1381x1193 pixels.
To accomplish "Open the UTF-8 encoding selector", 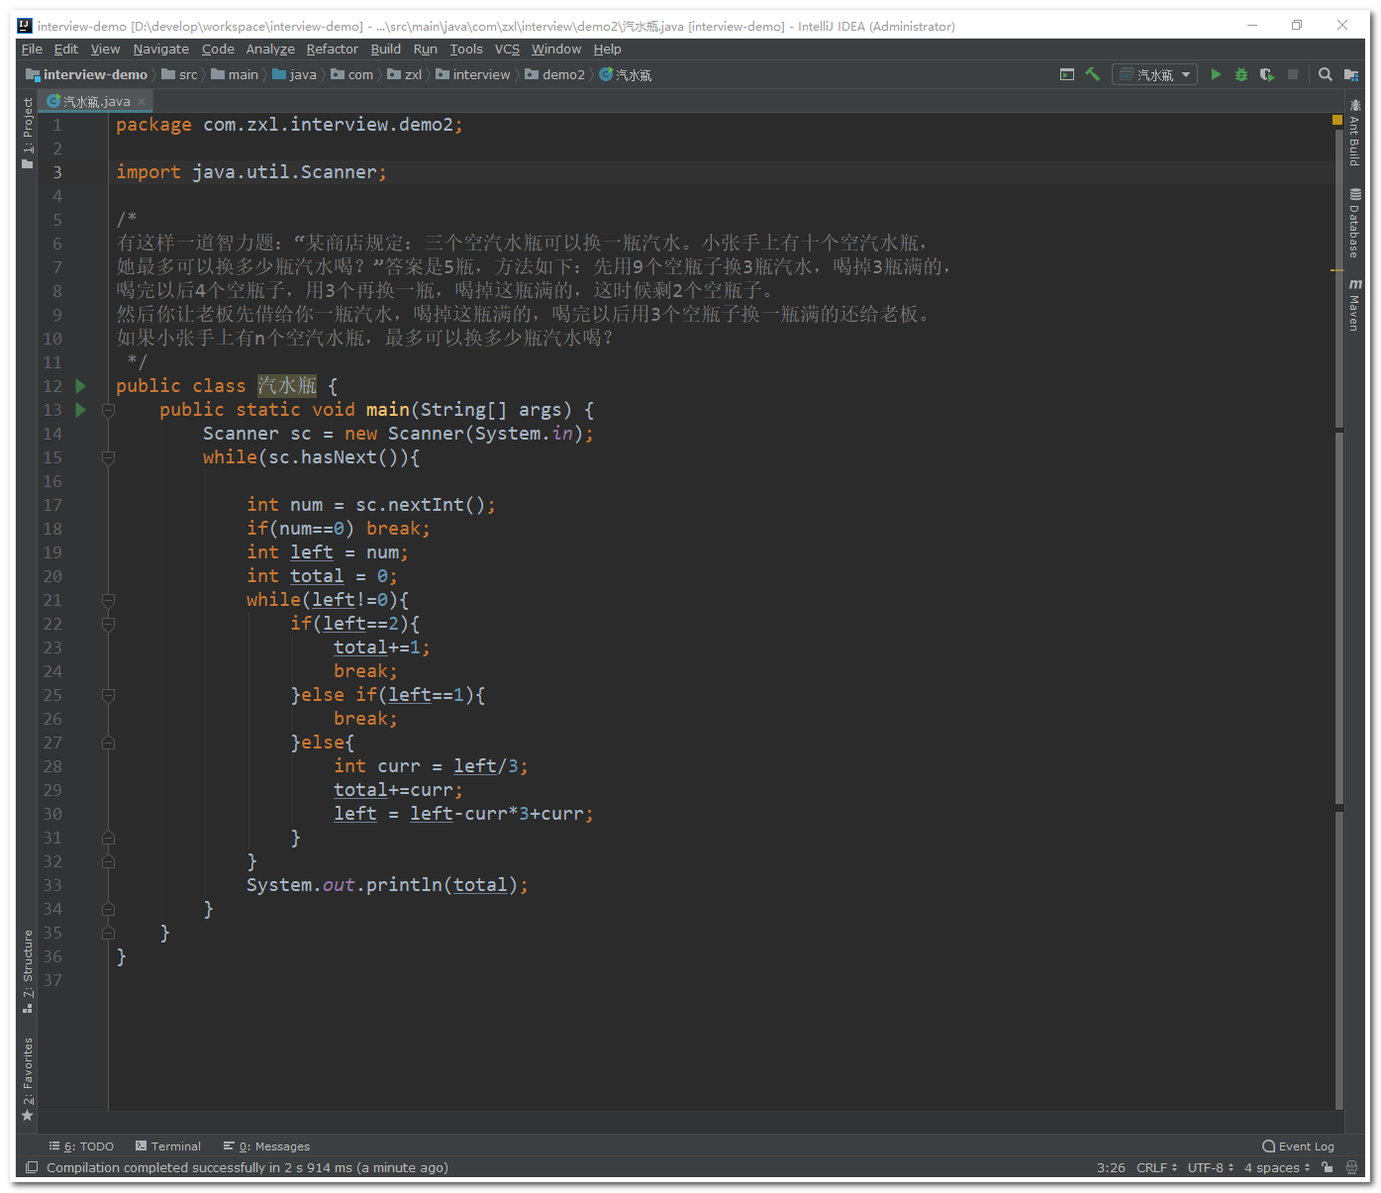I will click(x=1211, y=1168).
